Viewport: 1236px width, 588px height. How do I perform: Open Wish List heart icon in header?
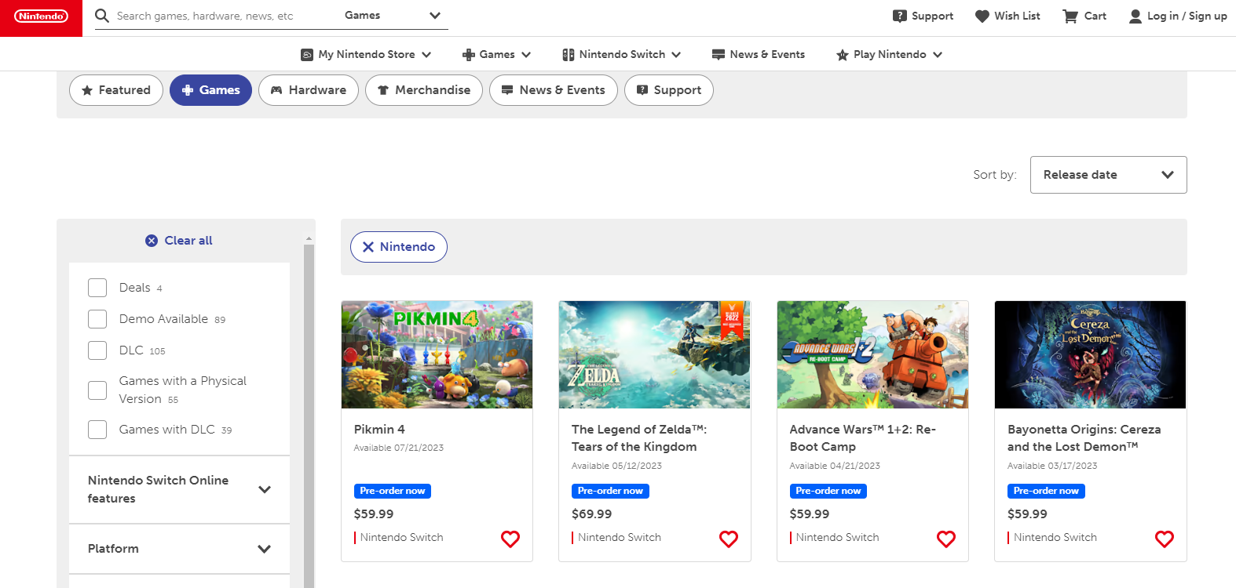(982, 16)
